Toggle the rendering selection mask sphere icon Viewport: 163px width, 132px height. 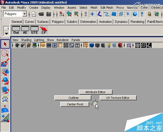[x=135, y=14]
